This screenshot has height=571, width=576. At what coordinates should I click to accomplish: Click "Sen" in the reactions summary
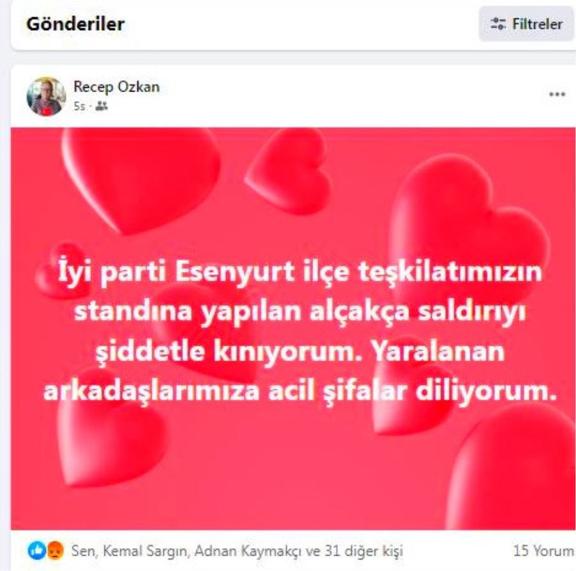click(84, 551)
